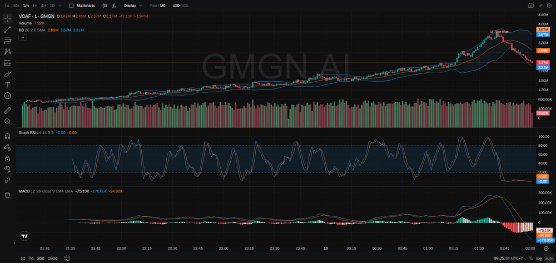Toggle percent scale mode
Screen dimensions: 556x263
click(x=530, y=258)
